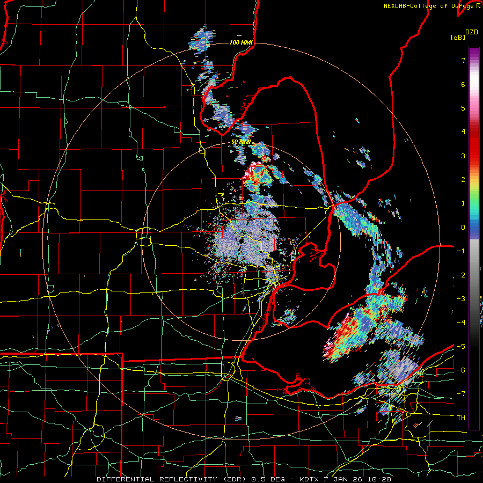Click the 1 value on the dB scale
Viewport: 483px width, 483px height.
(463, 203)
